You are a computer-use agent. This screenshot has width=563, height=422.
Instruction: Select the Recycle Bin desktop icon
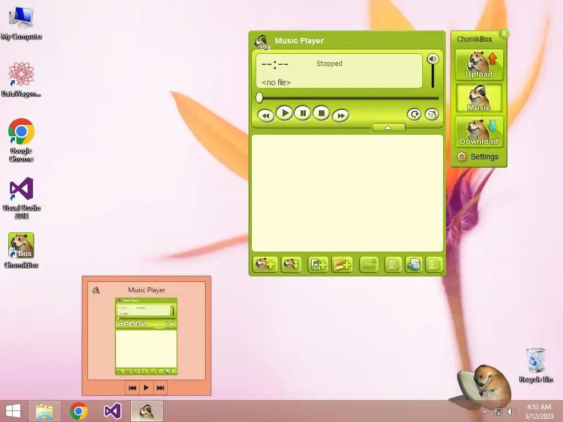tap(536, 365)
